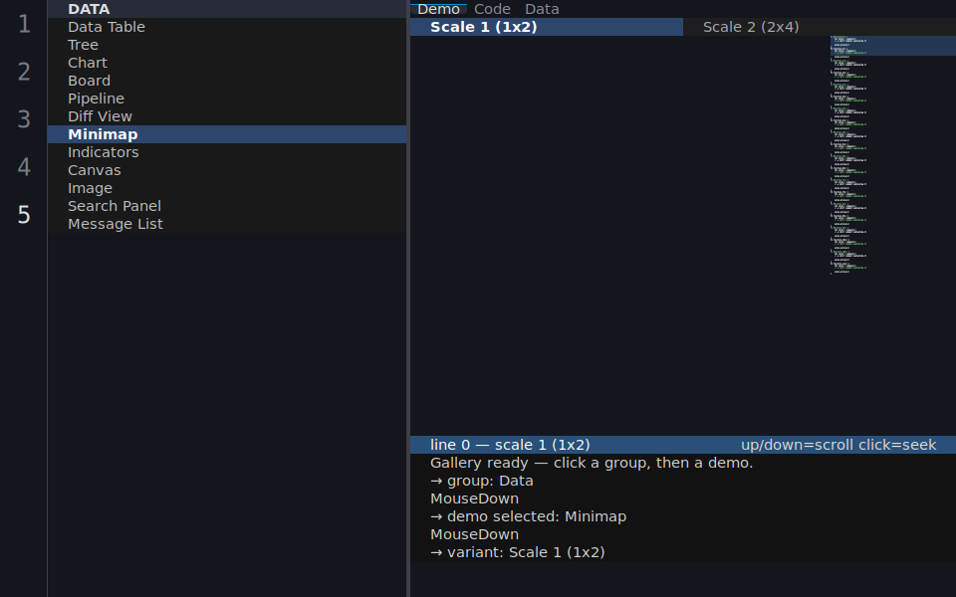Select the Chart demo
The width and height of the screenshot is (956, 597).
tap(227, 63)
